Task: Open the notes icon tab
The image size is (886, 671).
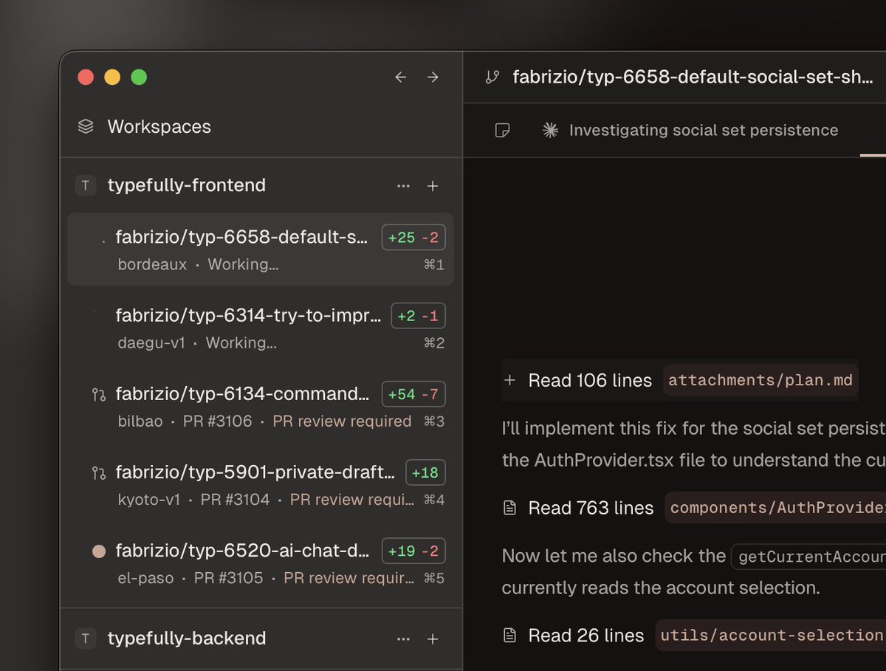Action: coord(502,131)
